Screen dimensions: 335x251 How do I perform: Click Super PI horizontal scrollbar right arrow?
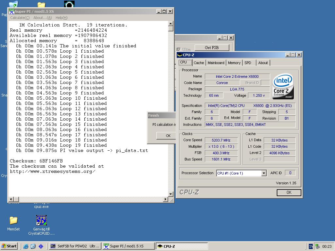pos(165,199)
